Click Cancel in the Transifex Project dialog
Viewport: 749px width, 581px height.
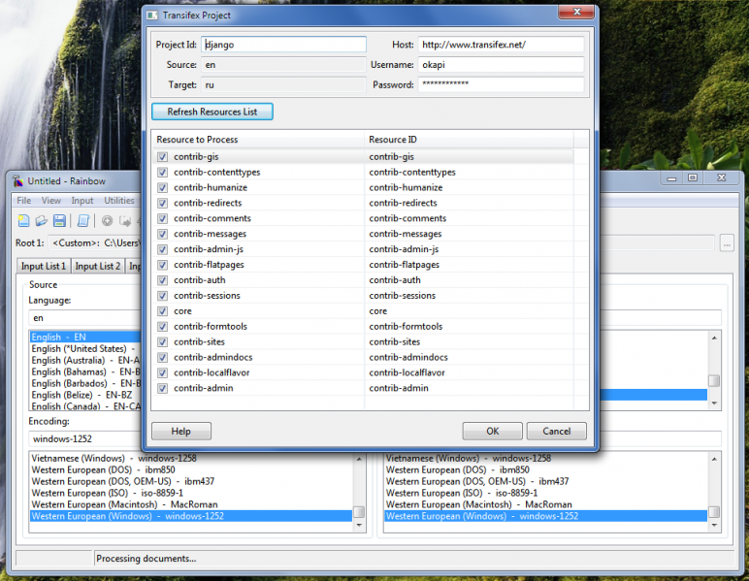[x=557, y=431]
